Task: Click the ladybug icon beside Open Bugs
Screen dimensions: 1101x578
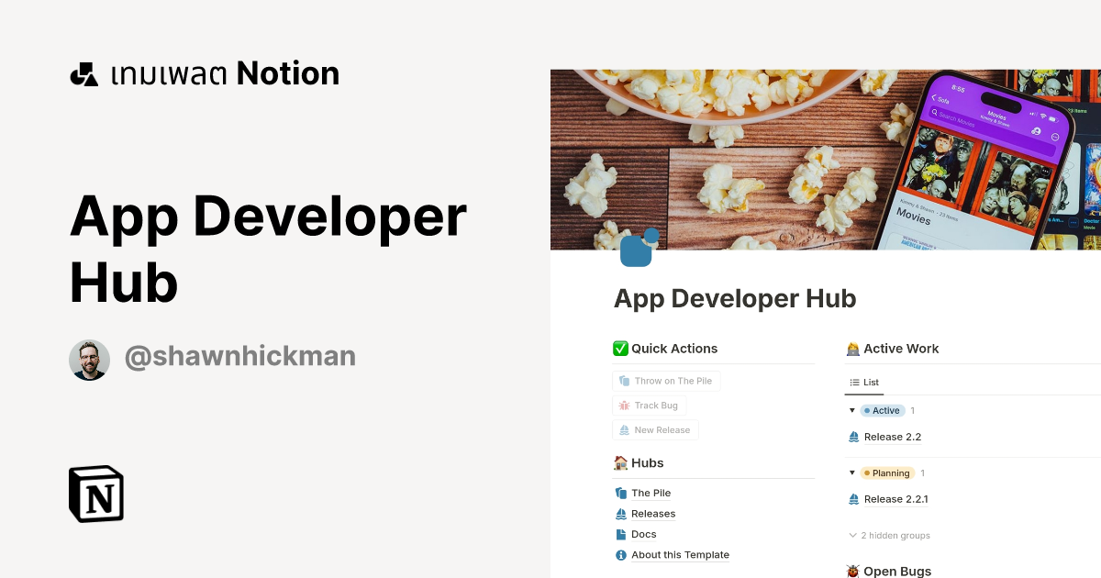Action: click(x=852, y=570)
